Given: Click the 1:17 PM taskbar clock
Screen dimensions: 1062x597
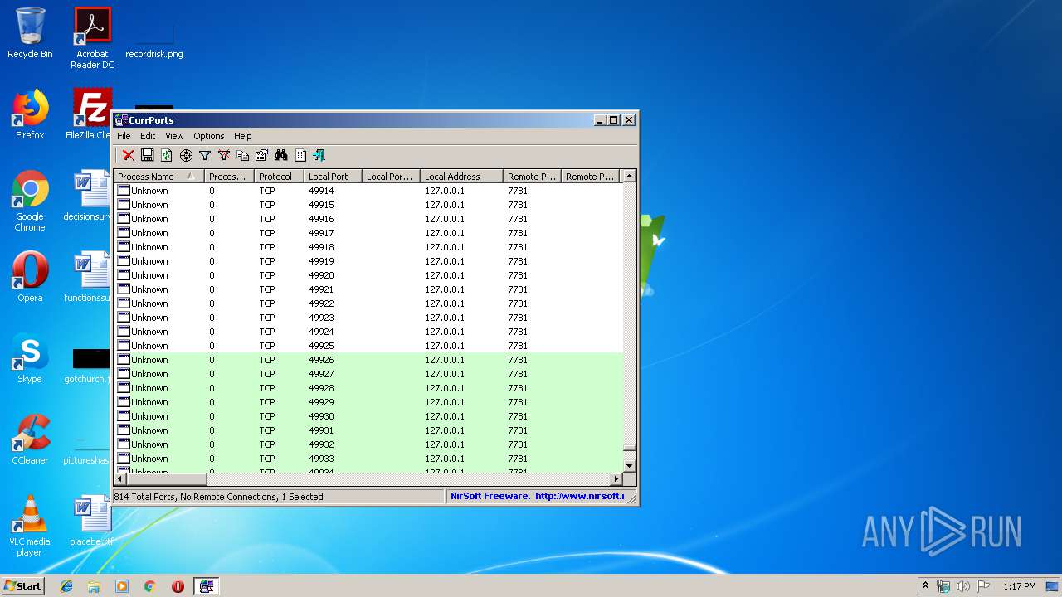Looking at the screenshot, I should pos(1019,586).
